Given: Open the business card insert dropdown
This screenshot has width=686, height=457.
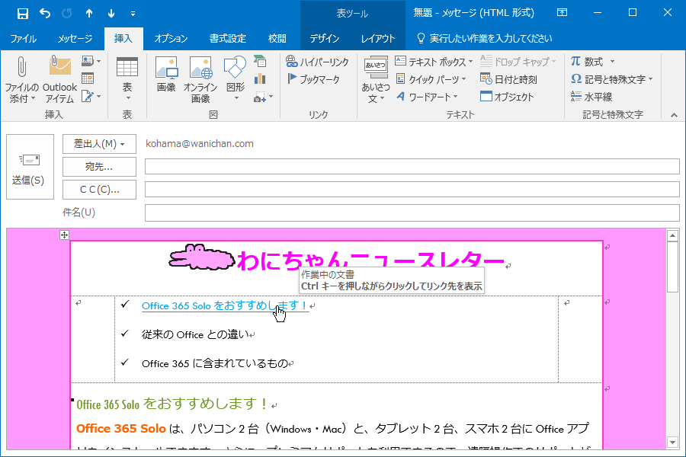Looking at the screenshot, I should coord(91,61).
